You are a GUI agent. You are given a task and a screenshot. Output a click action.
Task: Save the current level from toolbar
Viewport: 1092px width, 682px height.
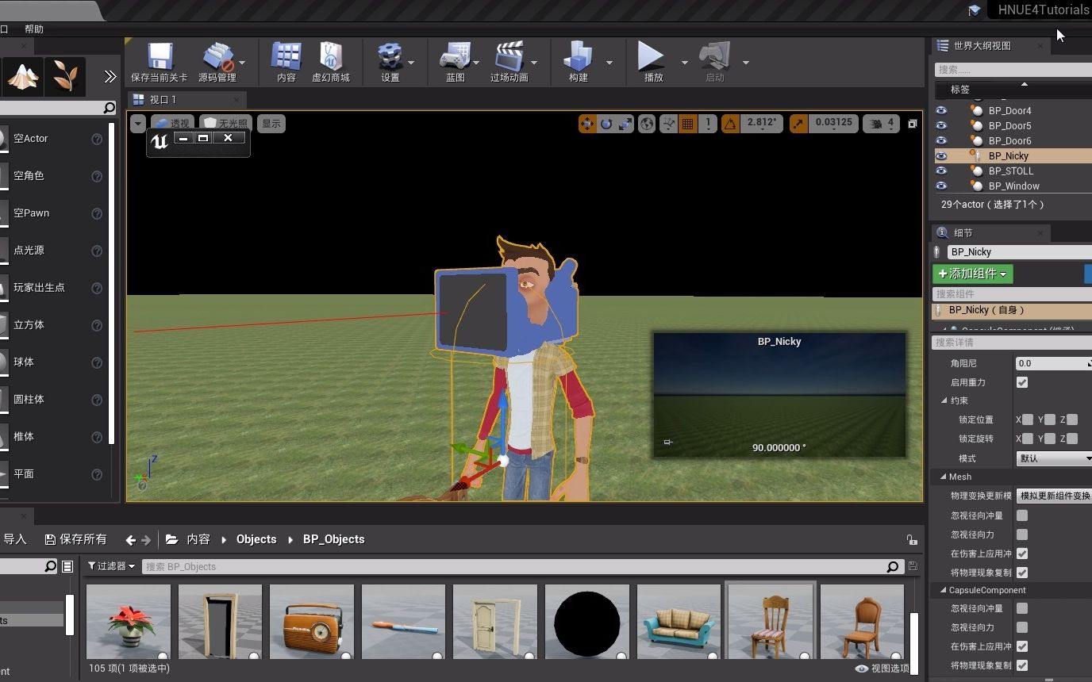(160, 63)
